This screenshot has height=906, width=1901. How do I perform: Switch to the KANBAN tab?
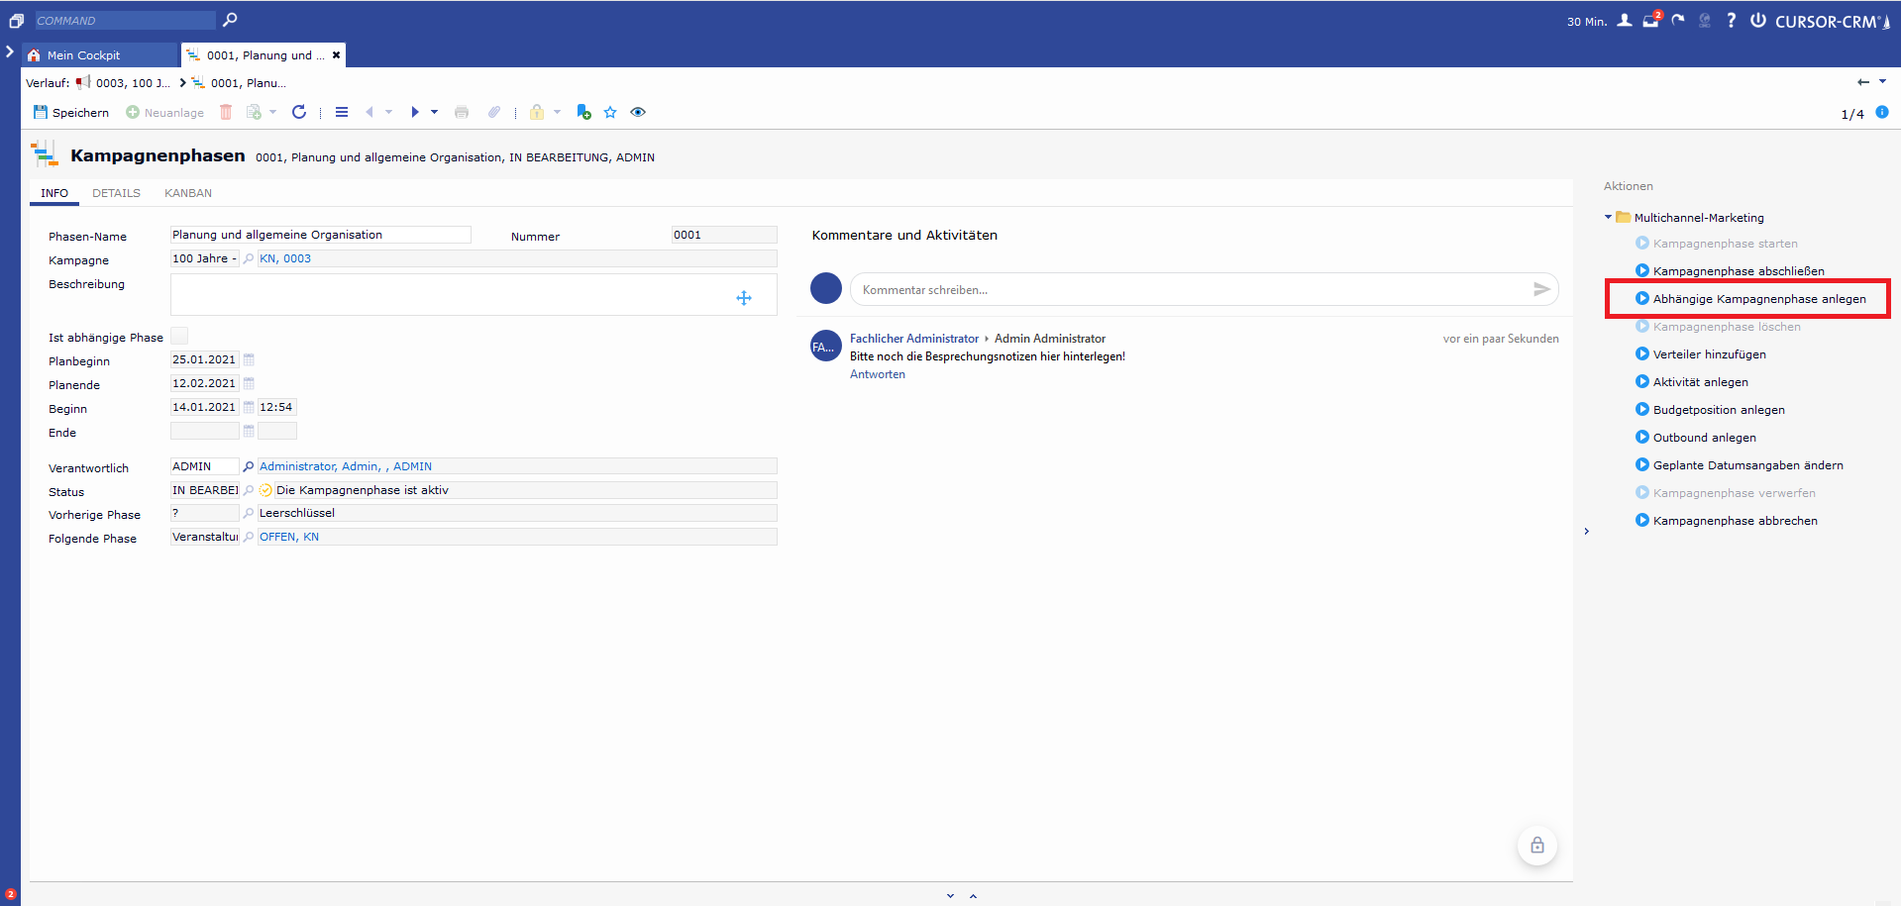(188, 193)
